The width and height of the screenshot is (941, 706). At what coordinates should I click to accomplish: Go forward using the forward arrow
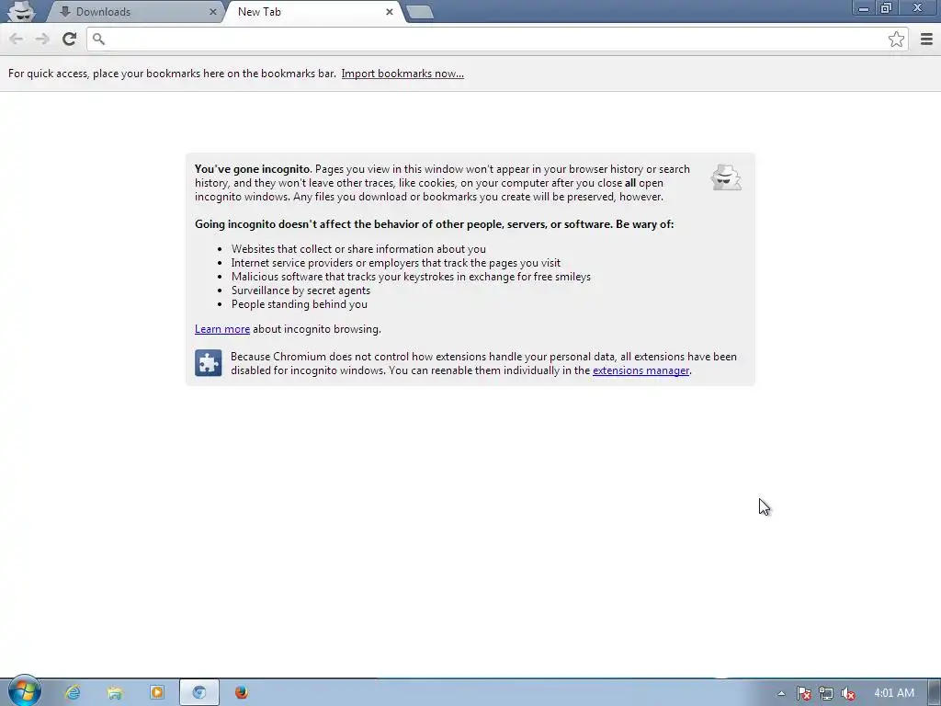(42, 39)
